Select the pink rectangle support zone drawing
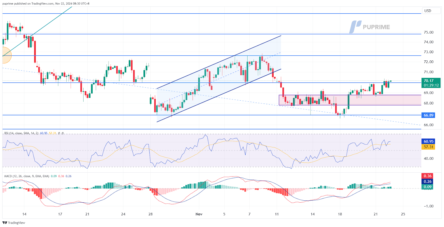444x227 pixels. 350,100
